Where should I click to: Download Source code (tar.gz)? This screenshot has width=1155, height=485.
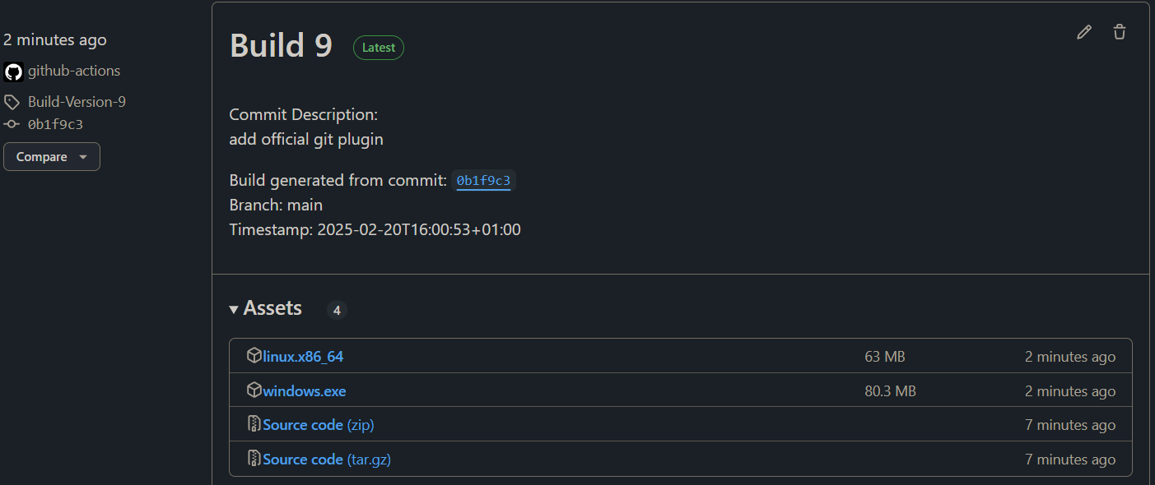tap(327, 460)
